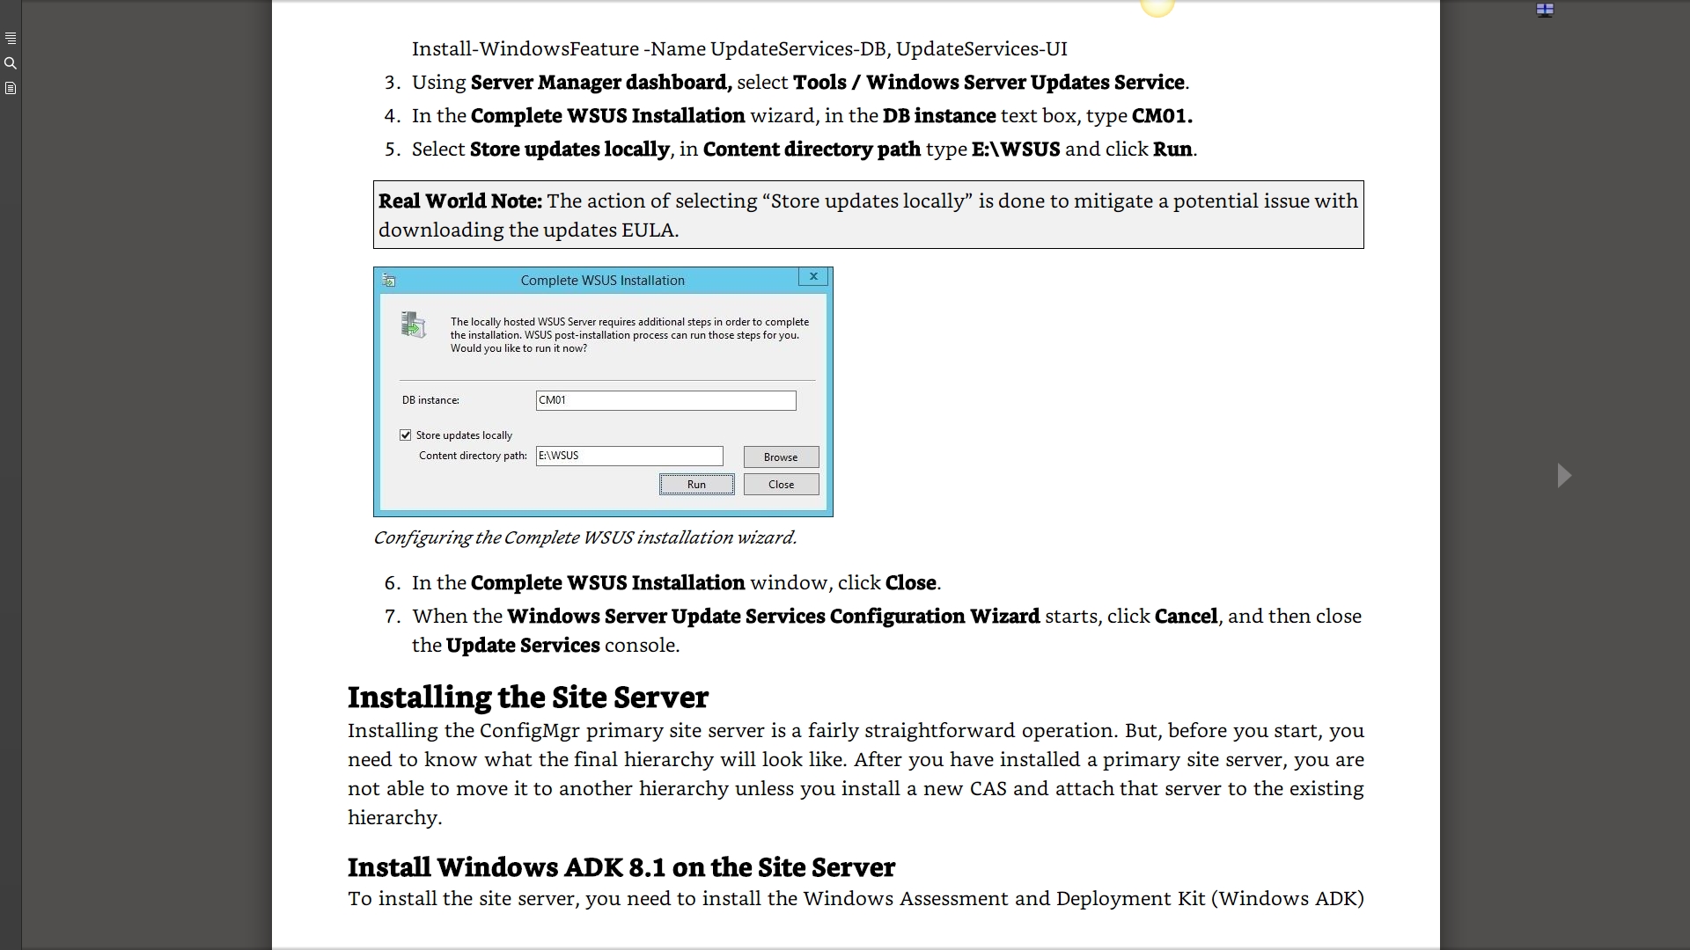
Task: Toggle the Store updates locally checkbox
Action: [x=406, y=435]
